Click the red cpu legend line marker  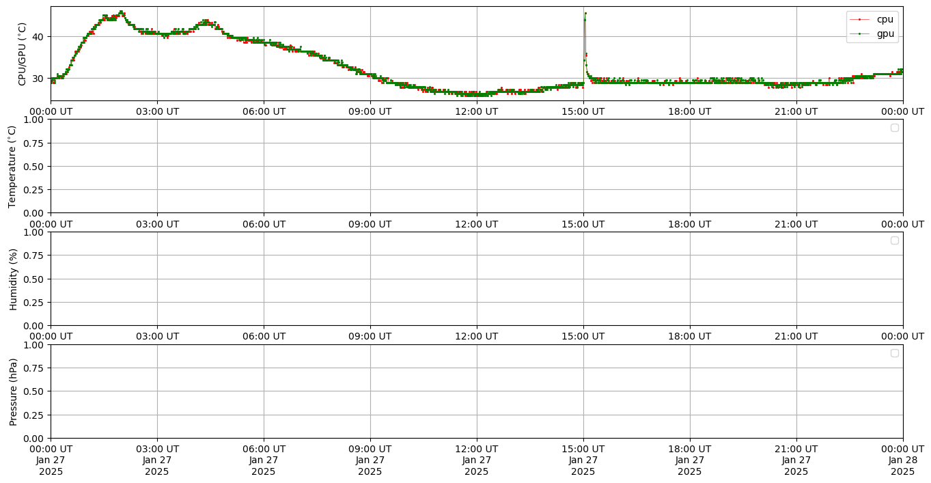[859, 20]
